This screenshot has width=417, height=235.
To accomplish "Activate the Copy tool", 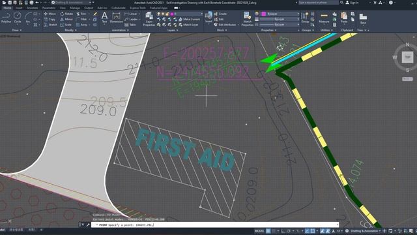I will (50, 19).
